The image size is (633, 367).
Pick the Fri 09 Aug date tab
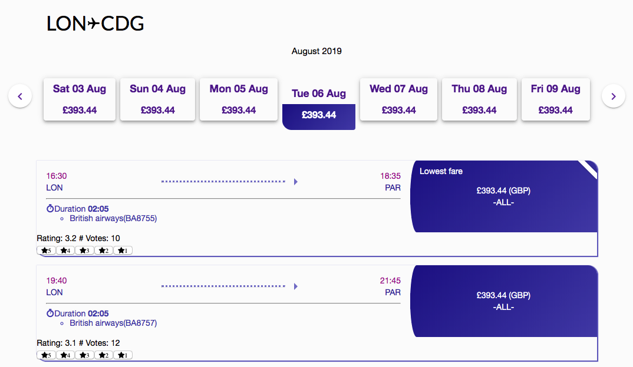point(555,99)
